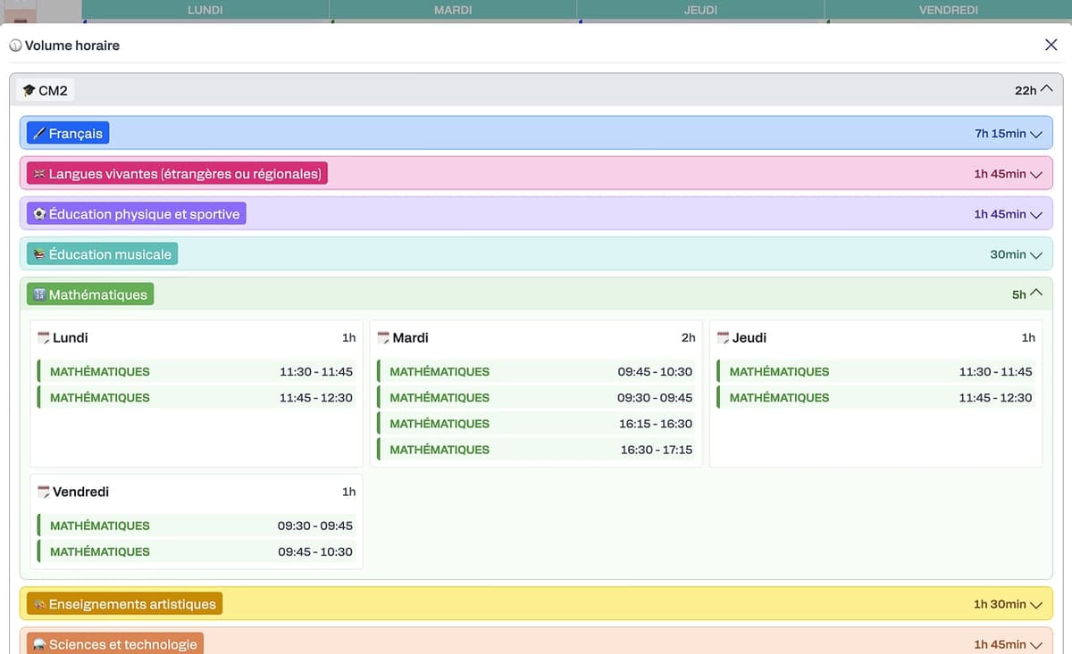The height and width of the screenshot is (654, 1072).
Task: Expand the Éducation musicale row
Action: [x=1036, y=254]
